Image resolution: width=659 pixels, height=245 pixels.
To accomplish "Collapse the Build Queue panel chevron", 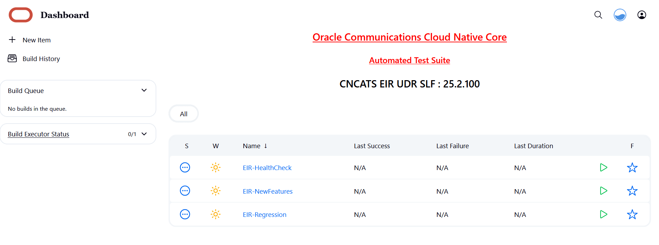I will 144,90.
